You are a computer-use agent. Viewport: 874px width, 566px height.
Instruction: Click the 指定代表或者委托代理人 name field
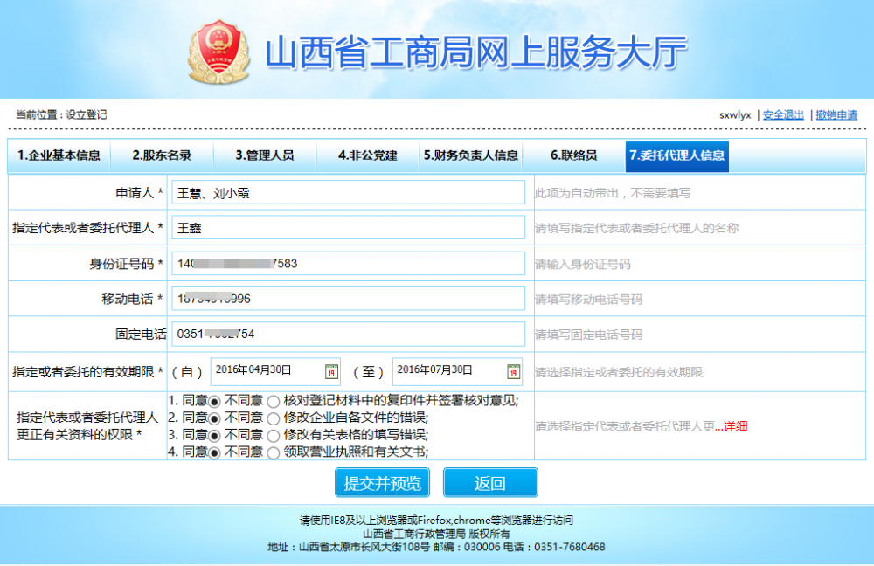click(349, 228)
